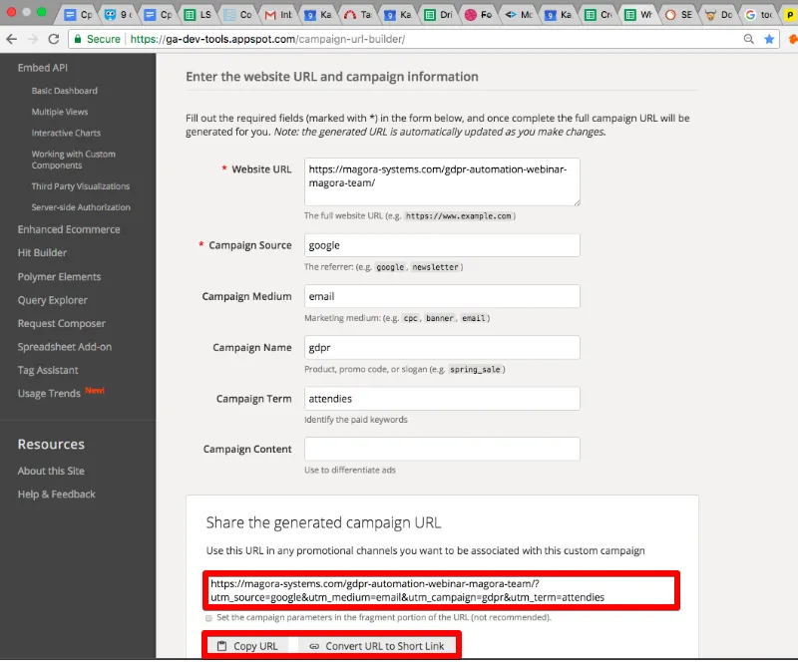Image resolution: width=798 pixels, height=663 pixels.
Task: Click the blue bookmark star icon
Action: 769,39
